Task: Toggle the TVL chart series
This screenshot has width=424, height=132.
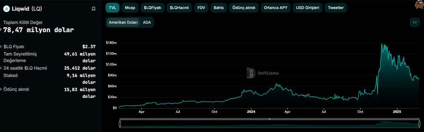Action: [x=112, y=7]
